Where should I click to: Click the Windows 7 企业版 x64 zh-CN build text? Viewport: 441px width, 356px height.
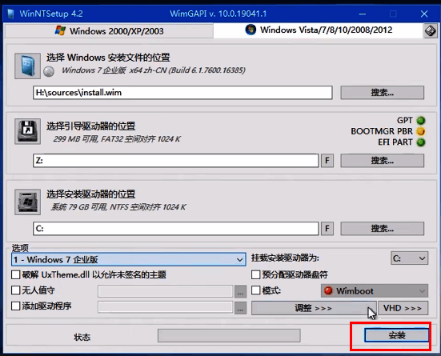pos(154,70)
